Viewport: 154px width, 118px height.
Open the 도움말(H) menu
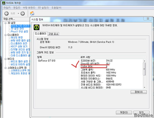point(56,8)
